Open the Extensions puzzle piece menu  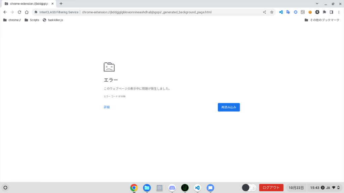click(x=324, y=12)
